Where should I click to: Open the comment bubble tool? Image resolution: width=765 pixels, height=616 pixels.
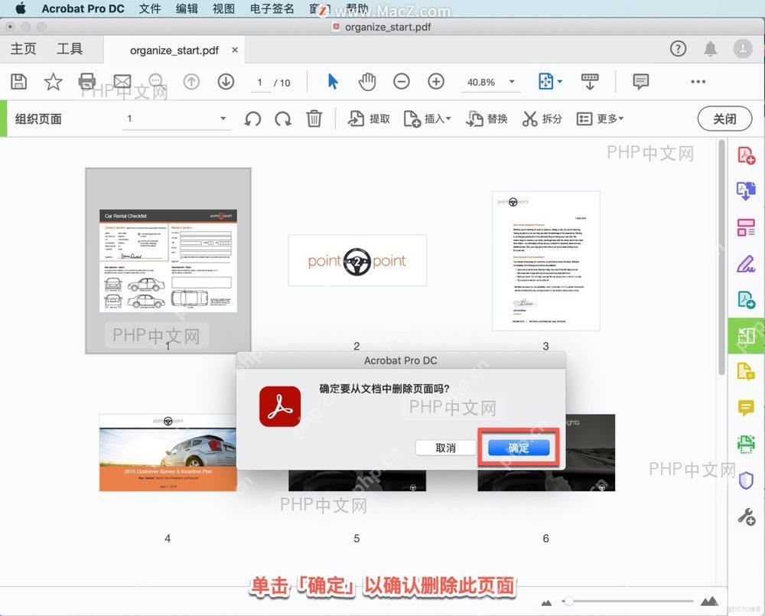[640, 82]
